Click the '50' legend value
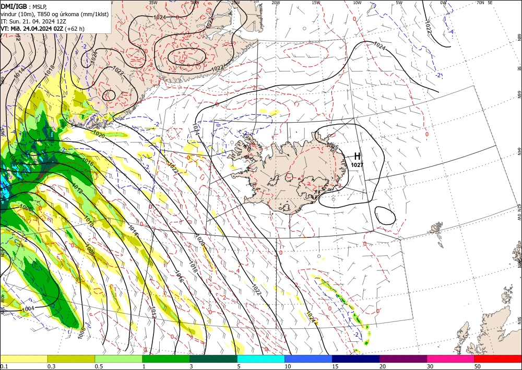This screenshot has height=370, width=522. click(478, 366)
